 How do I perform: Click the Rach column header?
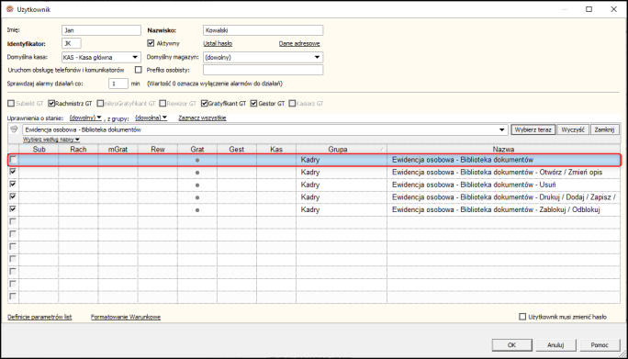click(79, 149)
